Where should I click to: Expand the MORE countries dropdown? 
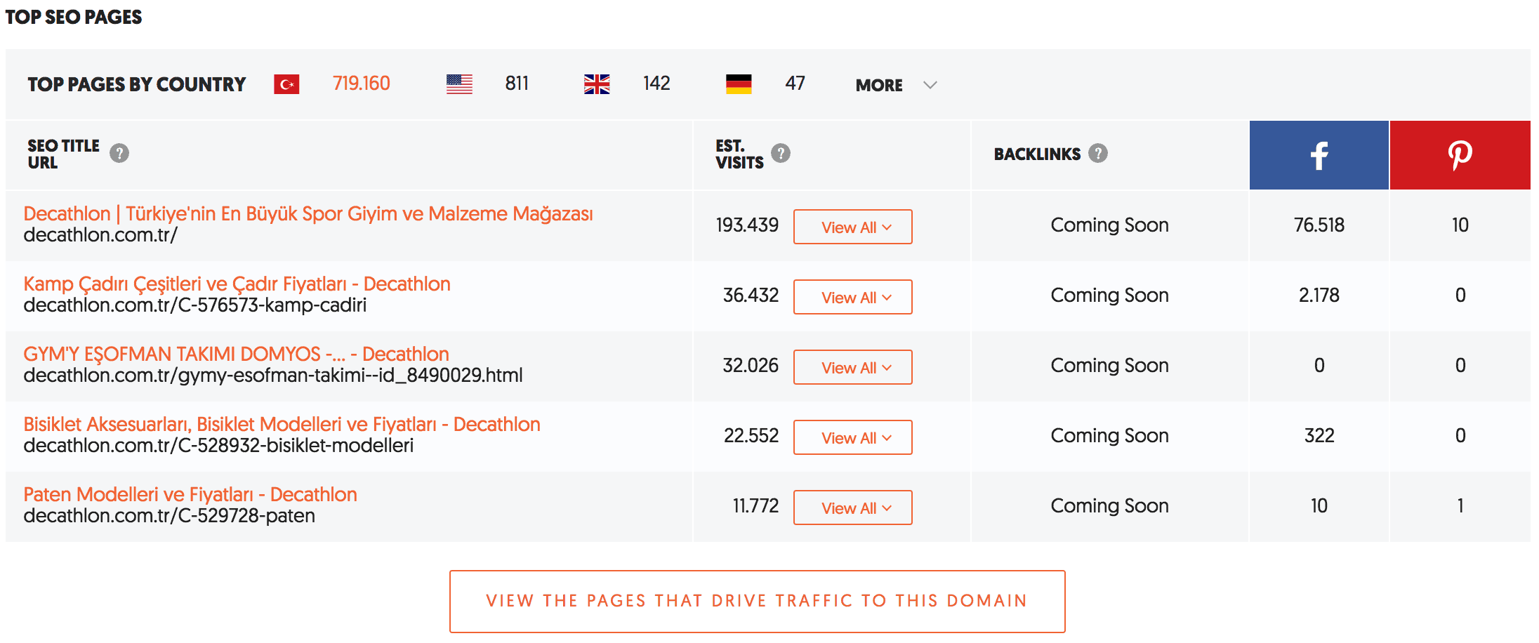pyautogui.click(x=897, y=85)
